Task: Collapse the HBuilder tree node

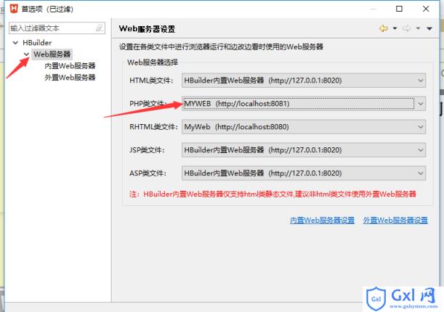Action: [16, 44]
